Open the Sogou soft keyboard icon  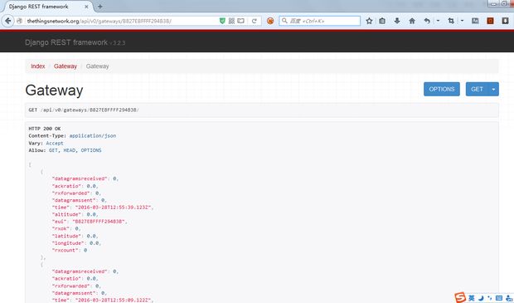point(499,298)
